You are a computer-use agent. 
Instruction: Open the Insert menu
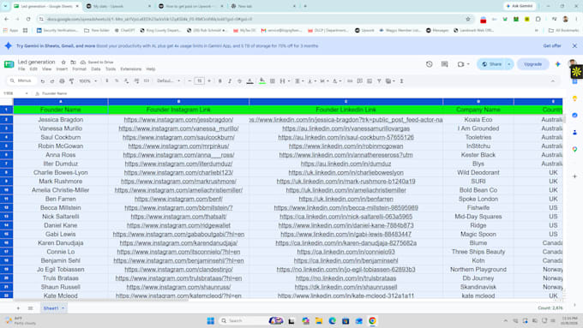coord(62,69)
